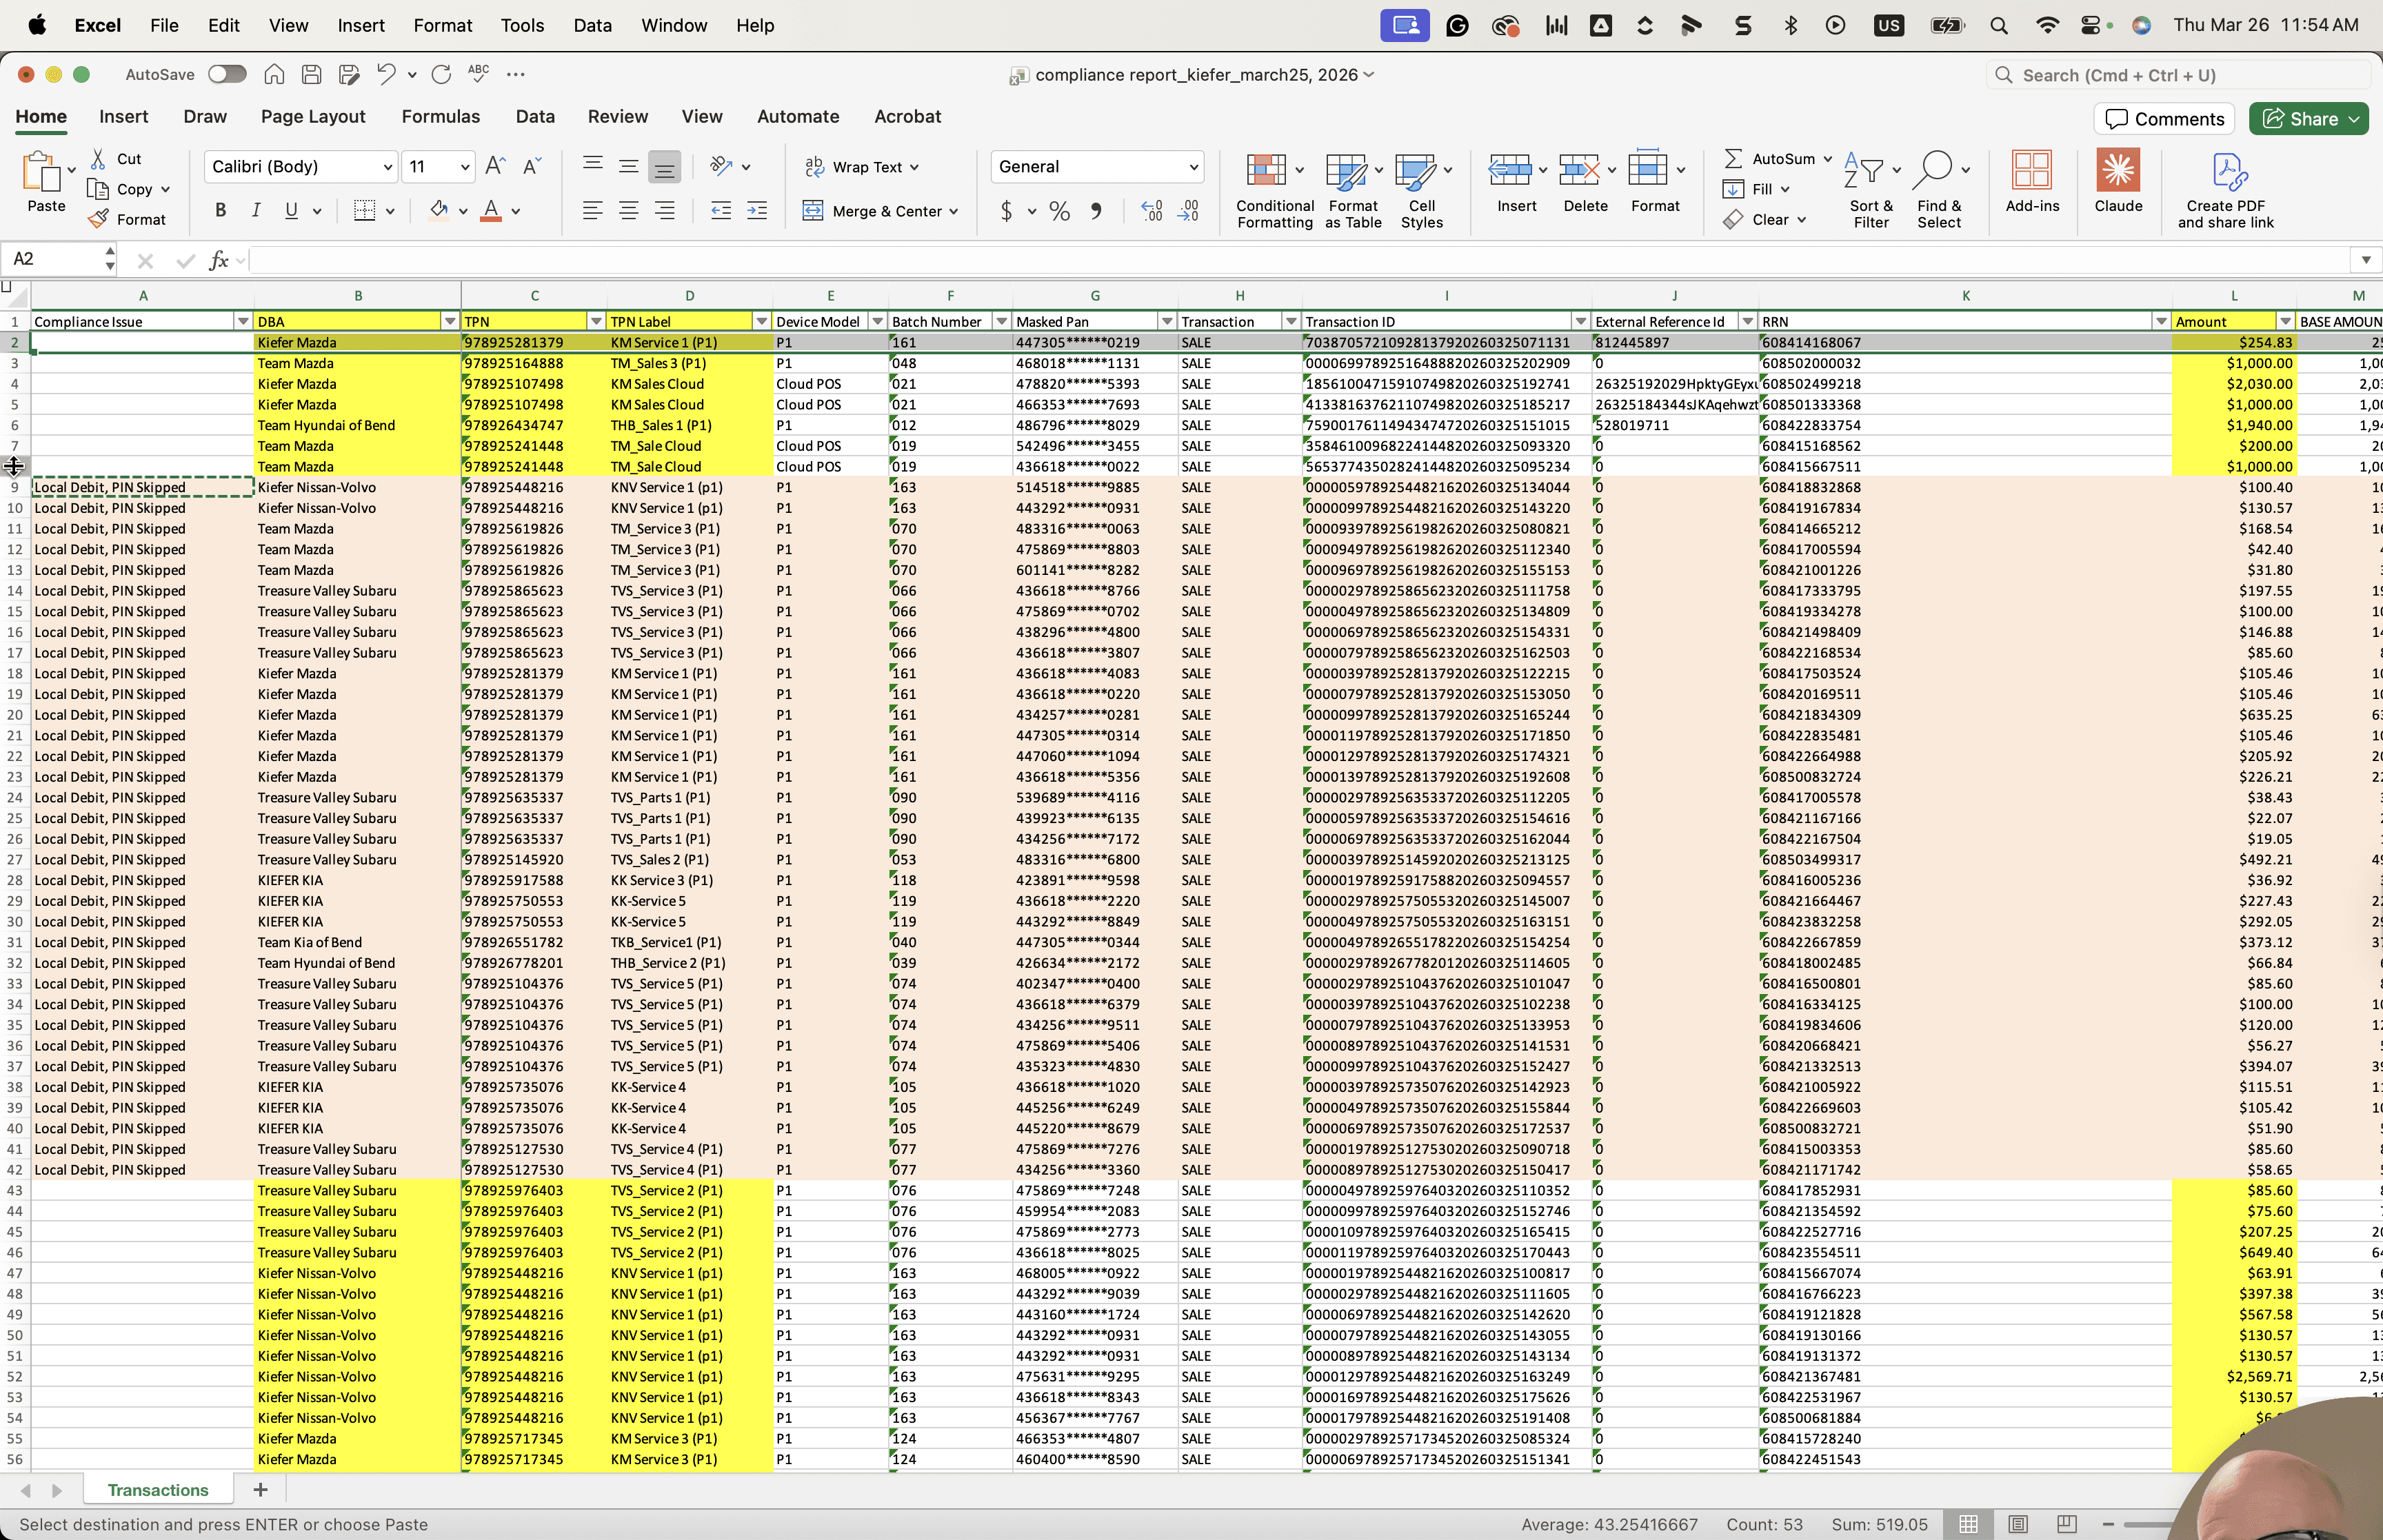Open the Compliance Issue filter dropdown

click(242, 321)
